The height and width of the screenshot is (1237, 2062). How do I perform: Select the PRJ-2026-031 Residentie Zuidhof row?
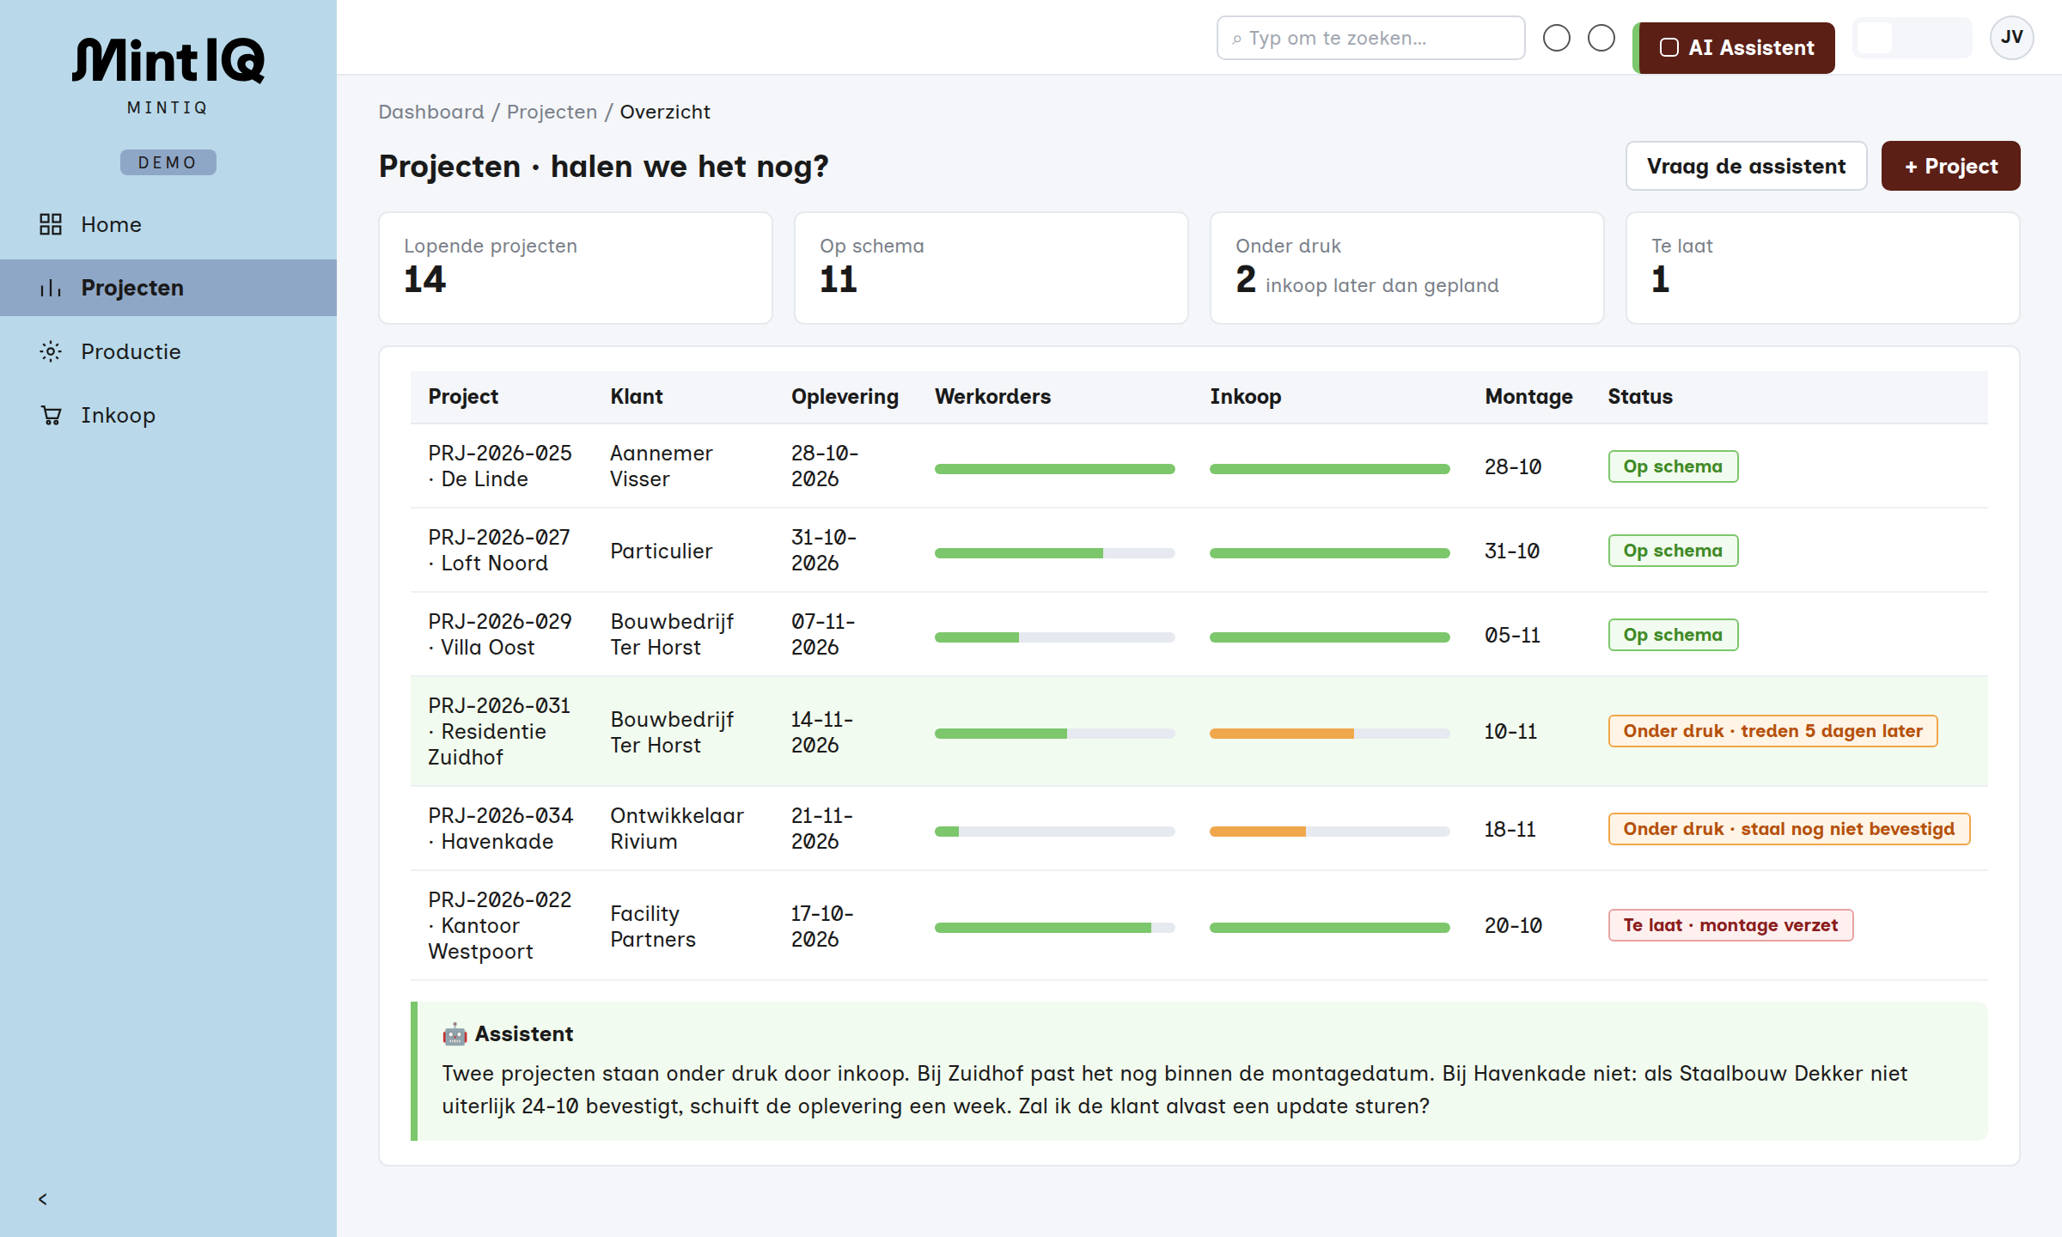(1199, 731)
